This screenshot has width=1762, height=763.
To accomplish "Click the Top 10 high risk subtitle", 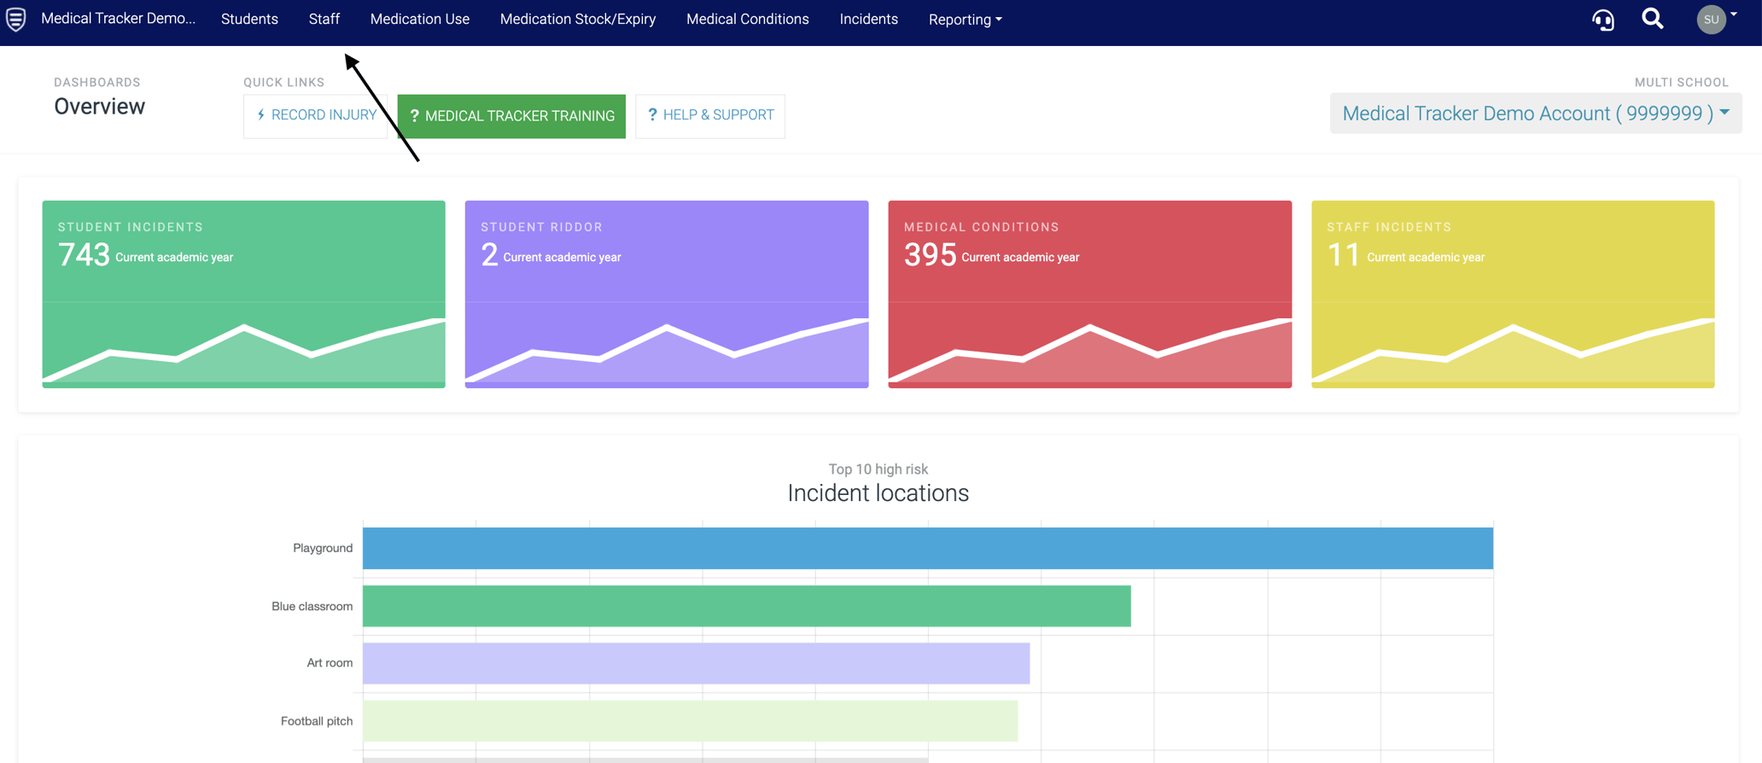I will 878,469.
